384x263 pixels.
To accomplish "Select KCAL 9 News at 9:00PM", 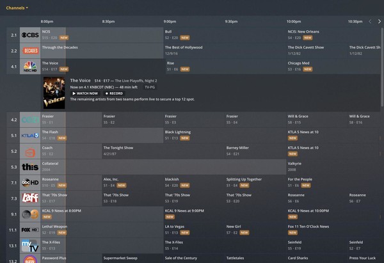I will [225, 214].
